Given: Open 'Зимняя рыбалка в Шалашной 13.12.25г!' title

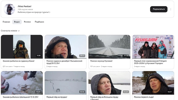Looking at the screenshot, I should click(x=20, y=97).
